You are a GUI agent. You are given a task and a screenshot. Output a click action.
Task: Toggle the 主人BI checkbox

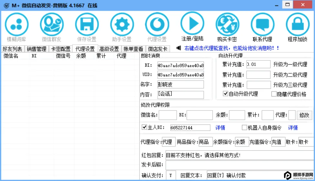pos(144,127)
